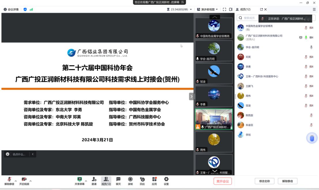The width and height of the screenshot is (319, 190).
Task: Toggle 成员(12) panel from bottom toolbar
Action: (106, 181)
